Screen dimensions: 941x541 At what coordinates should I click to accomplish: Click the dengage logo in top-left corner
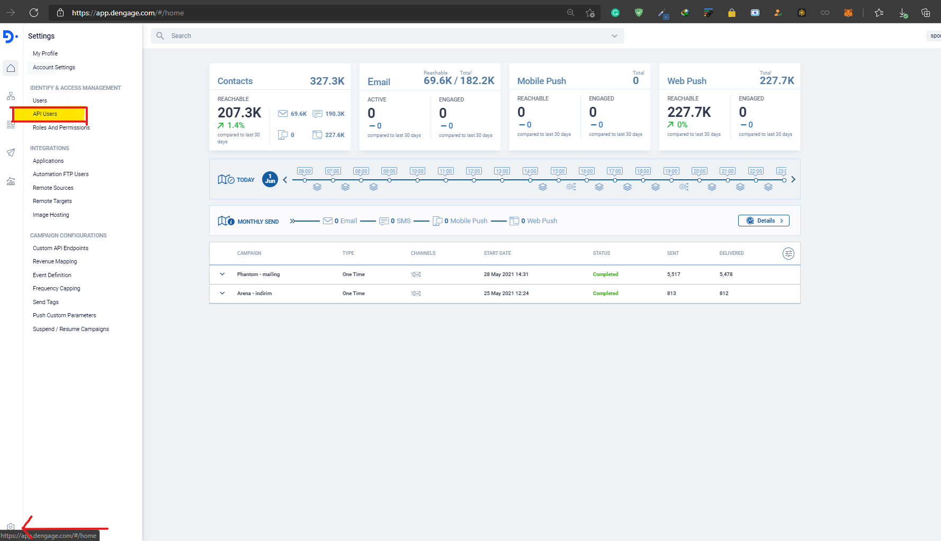click(x=9, y=36)
